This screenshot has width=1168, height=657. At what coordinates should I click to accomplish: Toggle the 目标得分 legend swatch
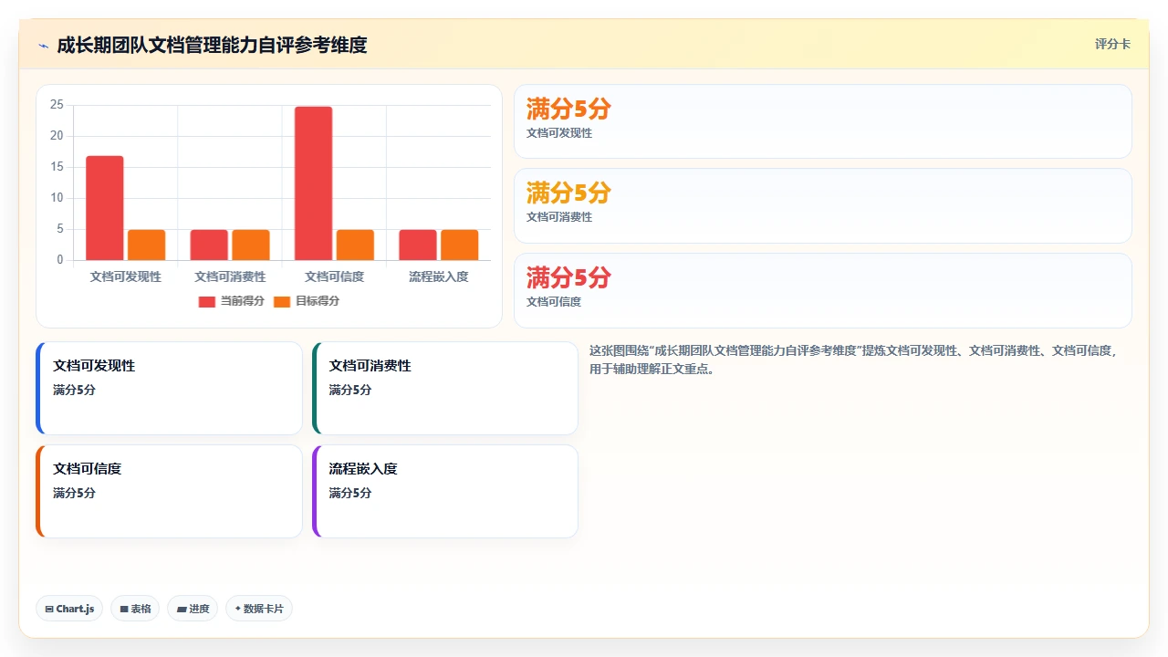(x=282, y=301)
